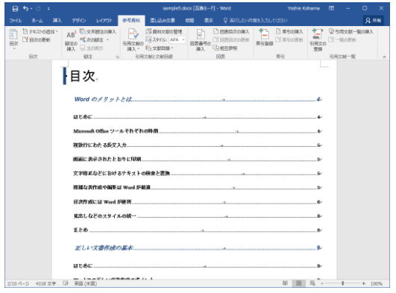
Task: Follow the Word のメリットとは contents entry
Action: [x=198, y=99]
